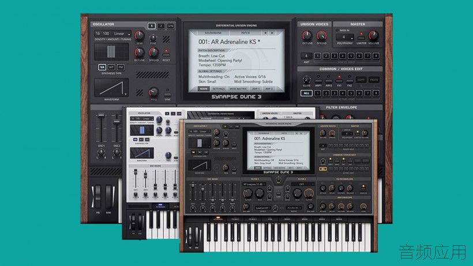
Task: Click the PASTE button in back synth
Action: coord(374,80)
